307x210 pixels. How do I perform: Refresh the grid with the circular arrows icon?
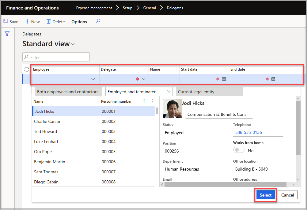[27, 69]
